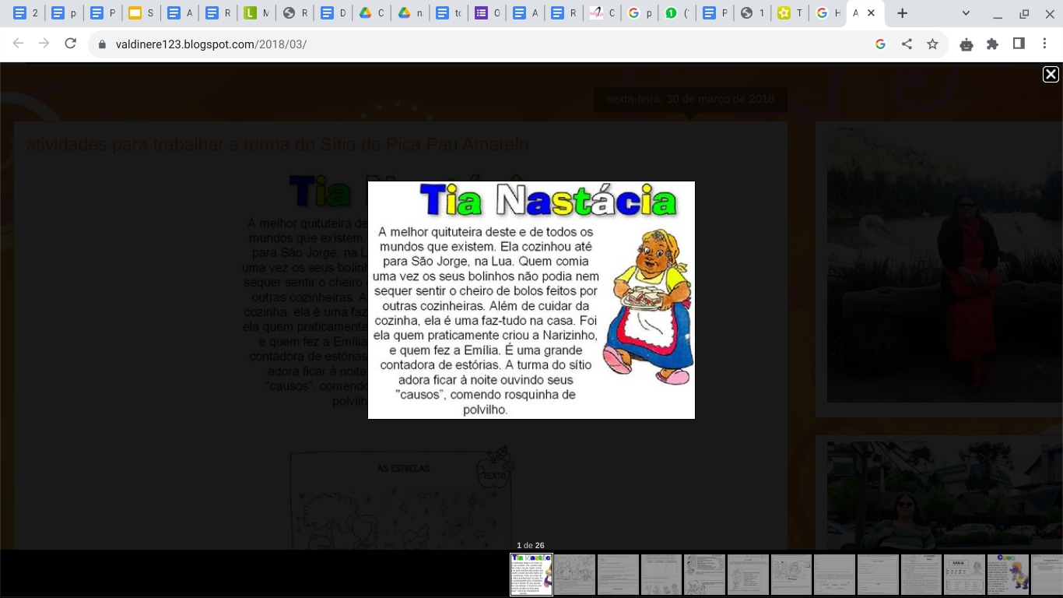Select the fourth filmstrip thumbnail
This screenshot has width=1063, height=598.
(x=661, y=575)
